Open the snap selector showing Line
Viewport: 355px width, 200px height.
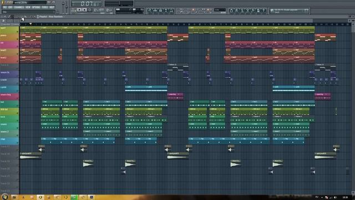click(220, 10)
